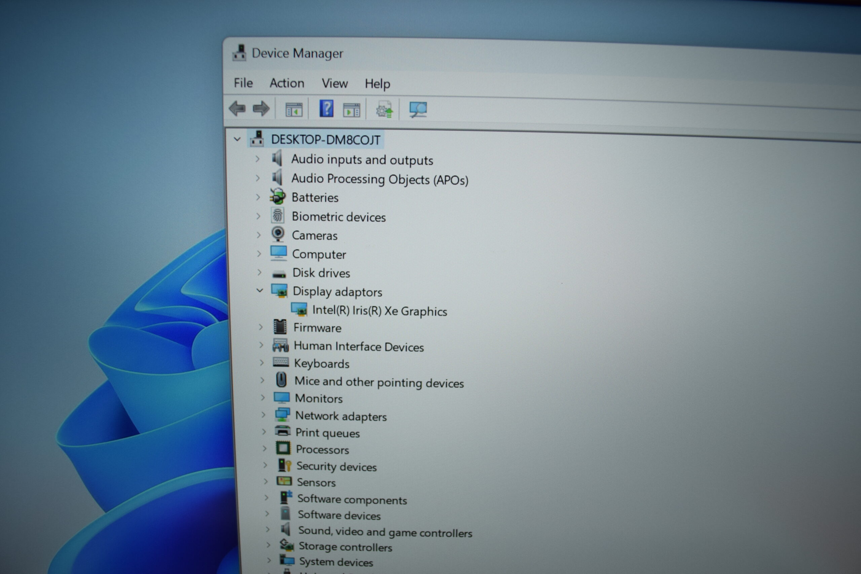Click the Device Manager title bar icon

[239, 53]
